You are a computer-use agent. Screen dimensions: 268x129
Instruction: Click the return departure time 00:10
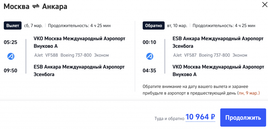pos(149,42)
